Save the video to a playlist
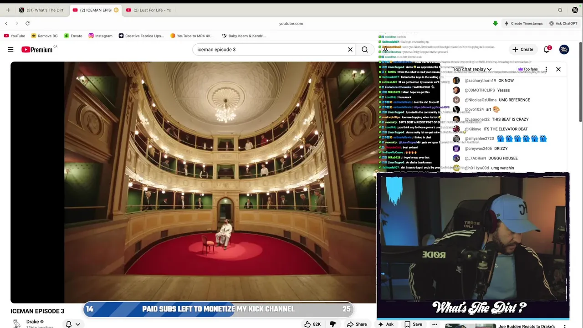583x328 pixels. 413,324
